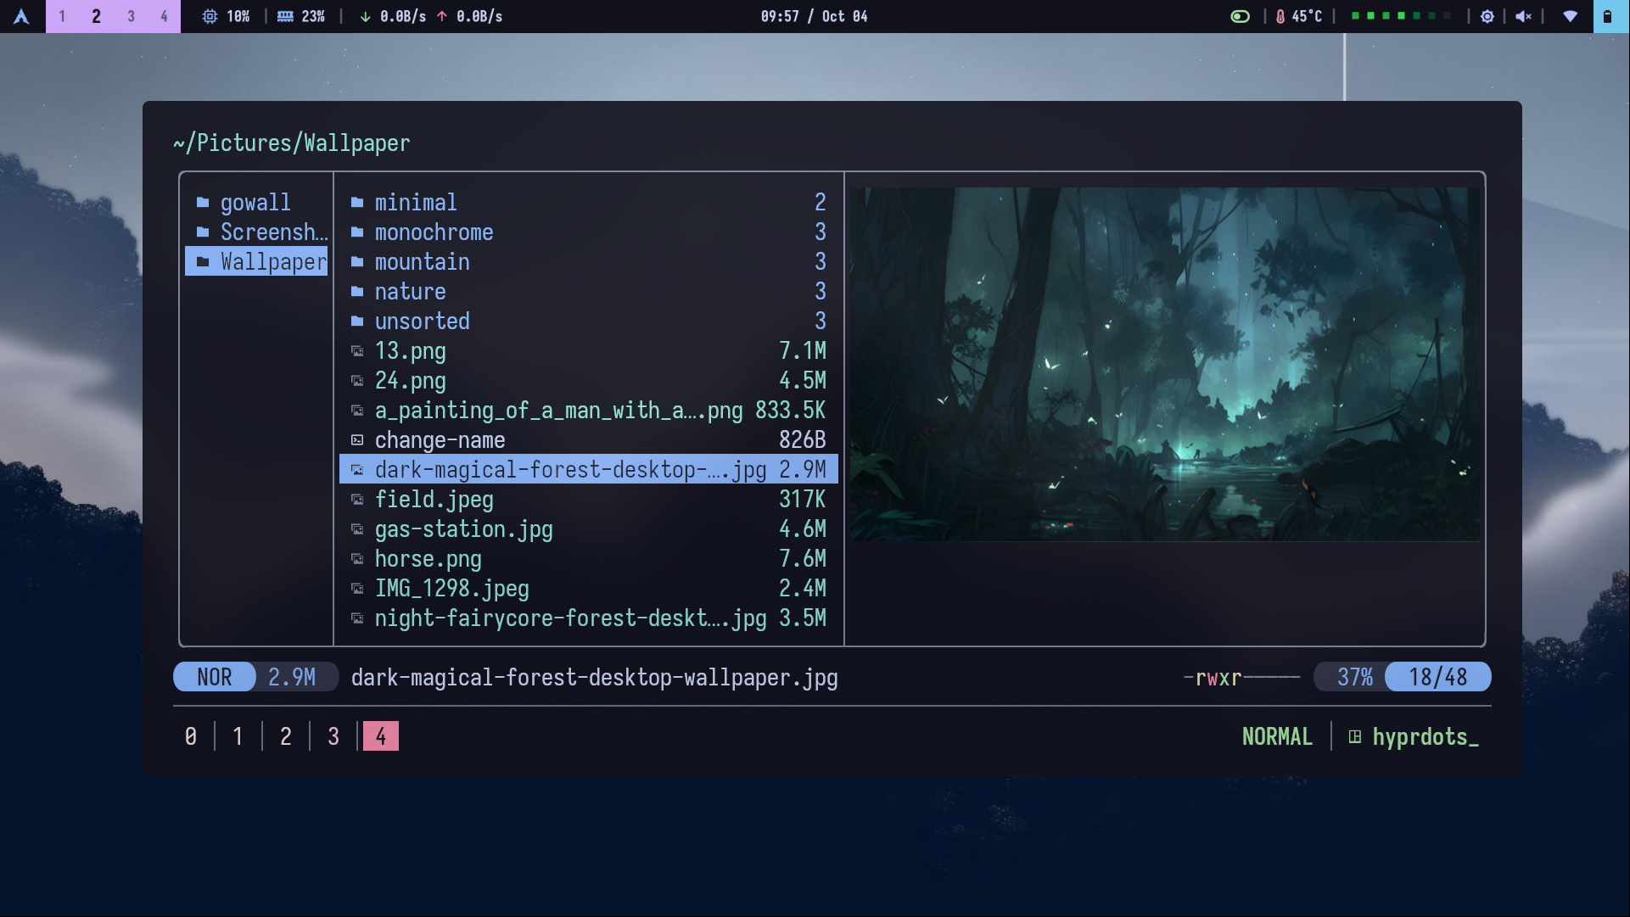Open the monochrome folder

pyautogui.click(x=434, y=232)
